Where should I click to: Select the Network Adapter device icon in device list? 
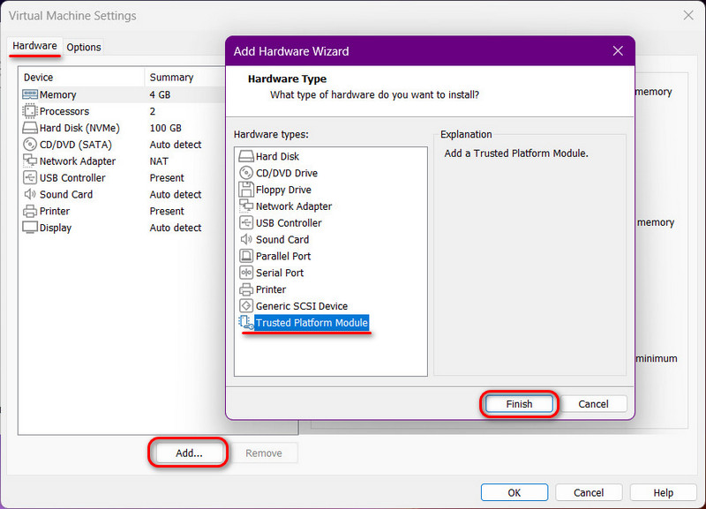point(30,161)
